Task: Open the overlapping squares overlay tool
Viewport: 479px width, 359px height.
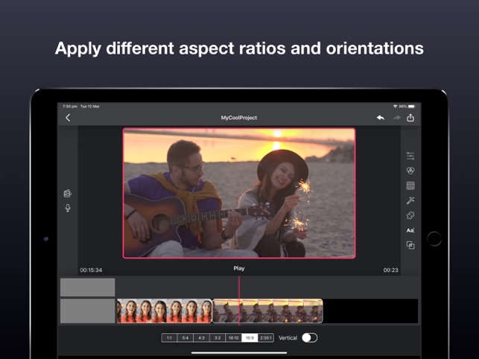Action: coord(410,245)
